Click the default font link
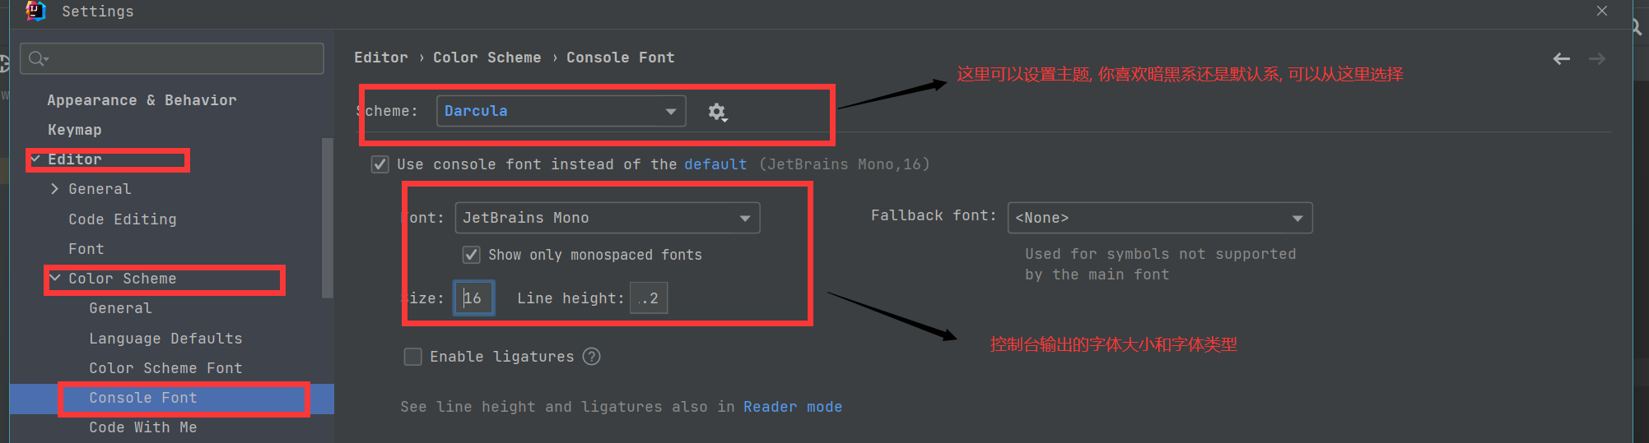The height and width of the screenshot is (443, 1649). pos(715,164)
